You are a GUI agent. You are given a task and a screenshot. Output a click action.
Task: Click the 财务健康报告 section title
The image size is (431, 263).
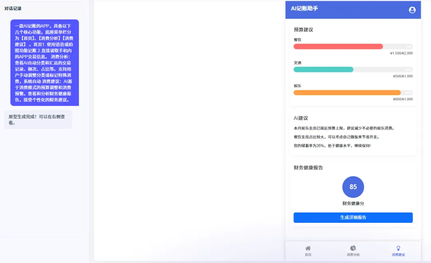[x=308, y=168]
